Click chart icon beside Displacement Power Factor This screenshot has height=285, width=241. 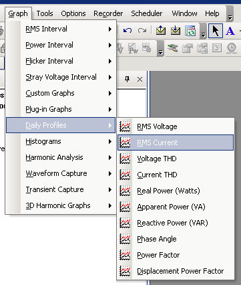click(x=125, y=271)
